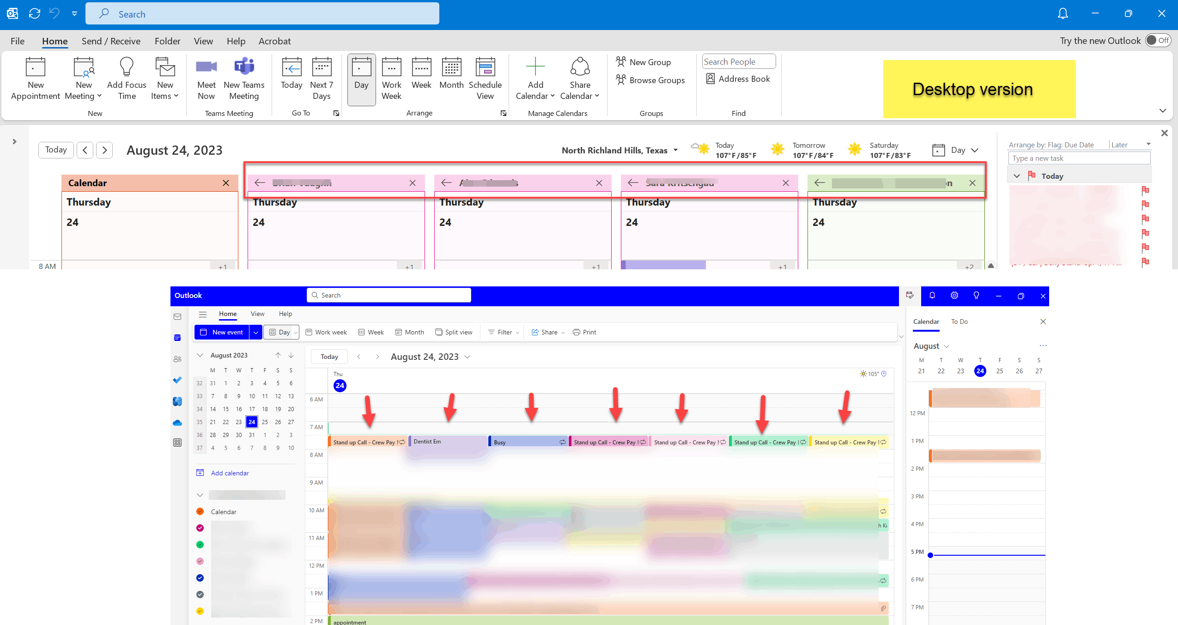Screen dimensions: 1178x625
Task: Create a New Appointment from the ribbon
Action: coord(35,78)
